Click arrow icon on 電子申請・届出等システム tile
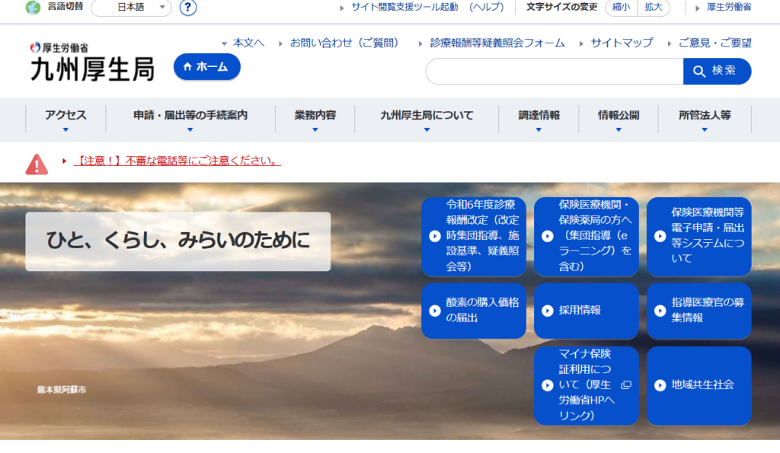780x453 pixels. click(660, 236)
